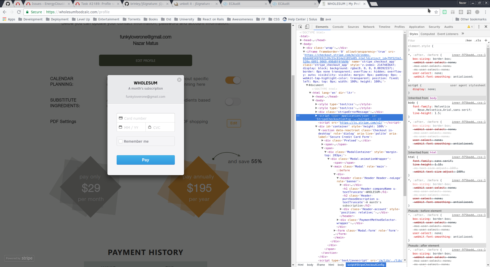This screenshot has height=267, width=490.
Task: Open the Apps grid shortcut
Action: (x=9, y=19)
